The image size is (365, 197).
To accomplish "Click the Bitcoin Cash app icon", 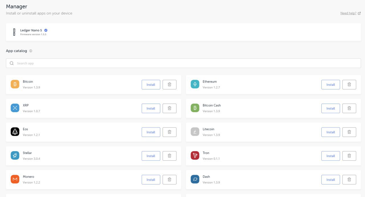I will (195, 108).
